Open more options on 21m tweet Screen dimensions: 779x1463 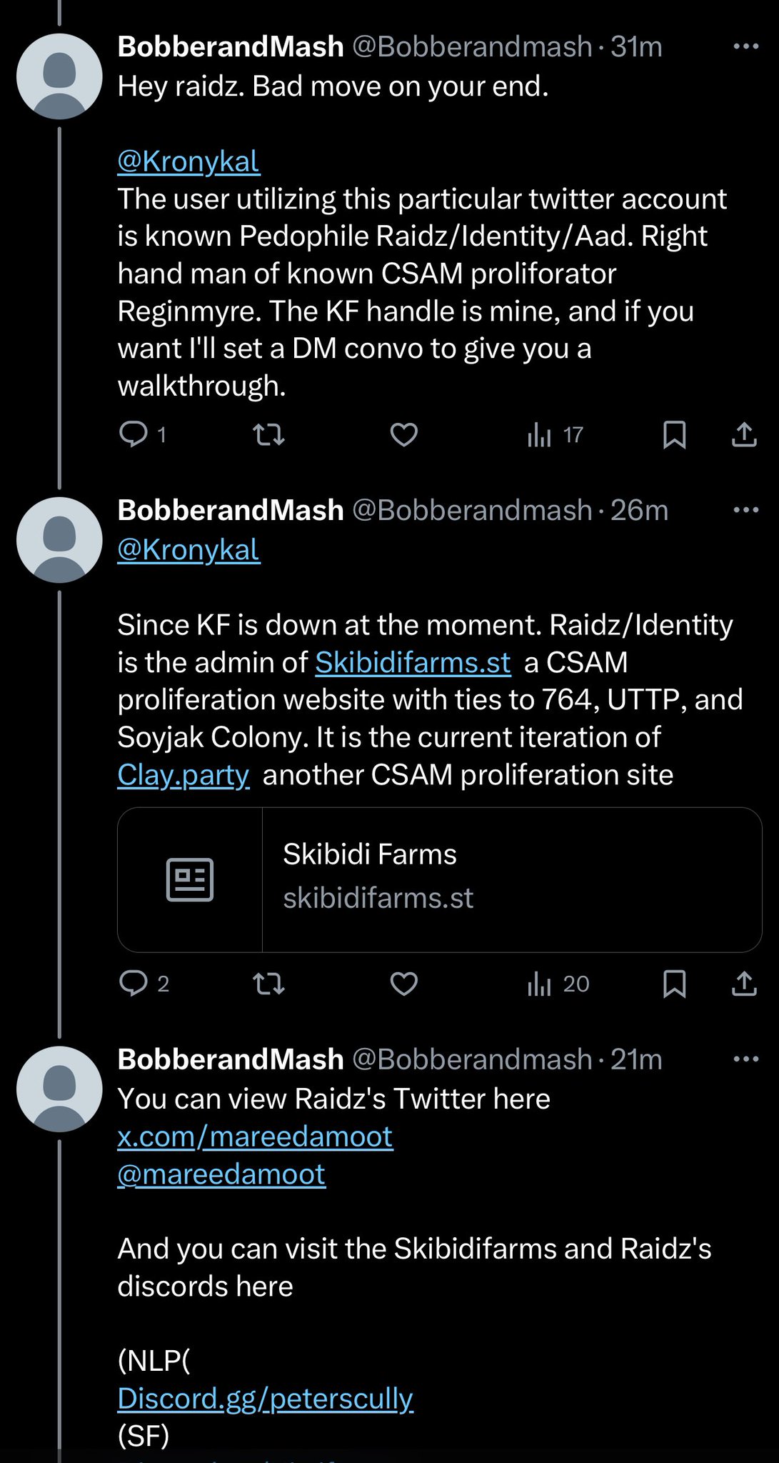point(745,1059)
